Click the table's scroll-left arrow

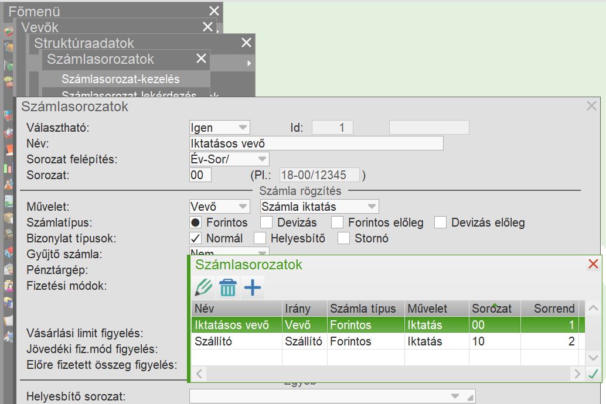click(x=199, y=374)
